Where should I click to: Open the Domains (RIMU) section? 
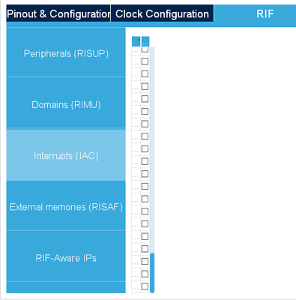click(x=66, y=103)
